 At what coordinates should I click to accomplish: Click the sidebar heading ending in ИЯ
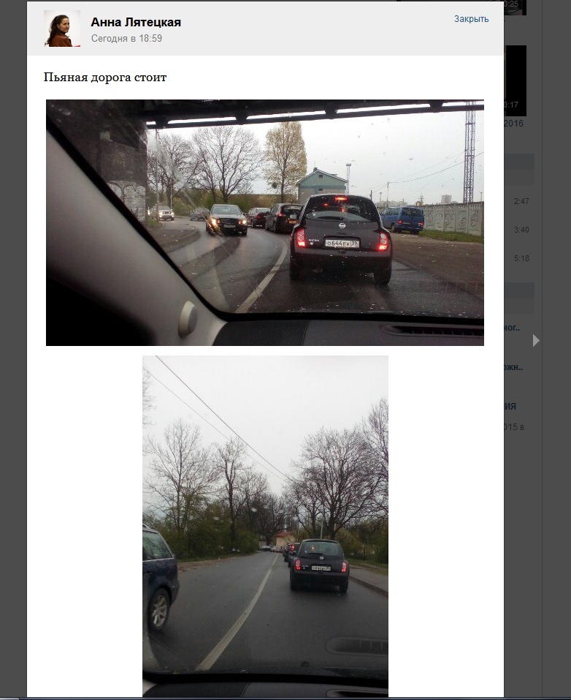click(x=510, y=407)
